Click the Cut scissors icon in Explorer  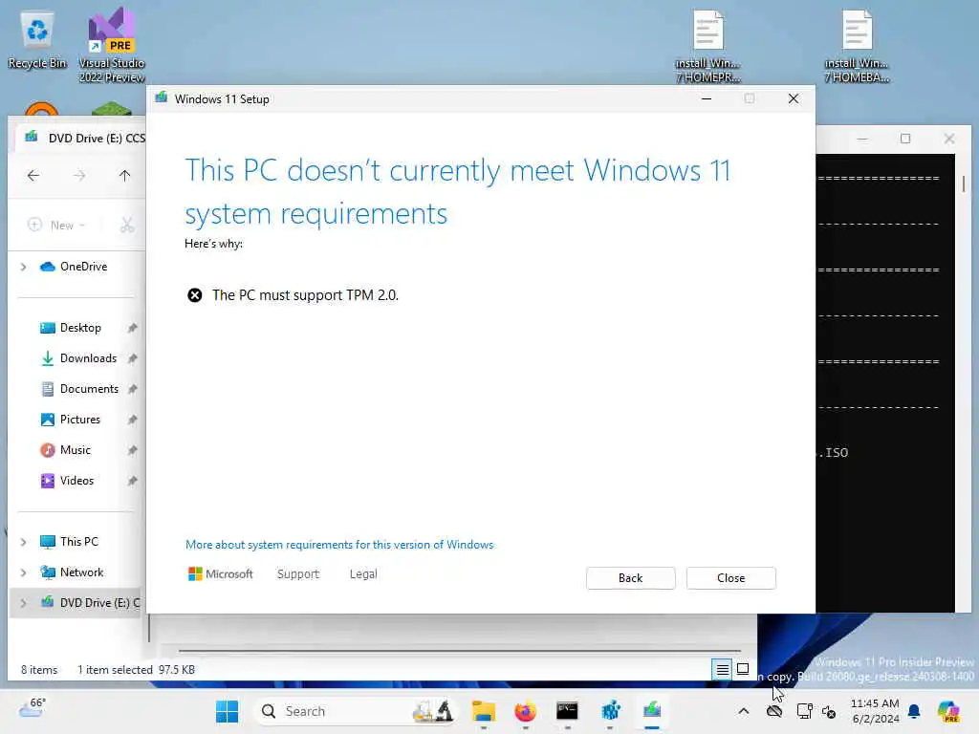click(127, 225)
